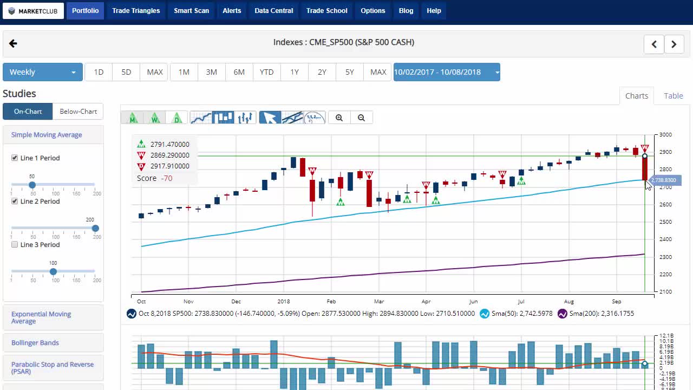Viewport: 693px width, 390px height.
Task: Expand Bollinger Bands study
Action: [x=53, y=343]
